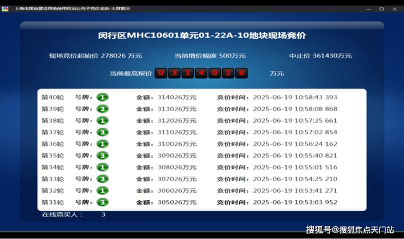The image size is (404, 239).
Task: Minimize the bidding display window
Action: tap(369, 9)
